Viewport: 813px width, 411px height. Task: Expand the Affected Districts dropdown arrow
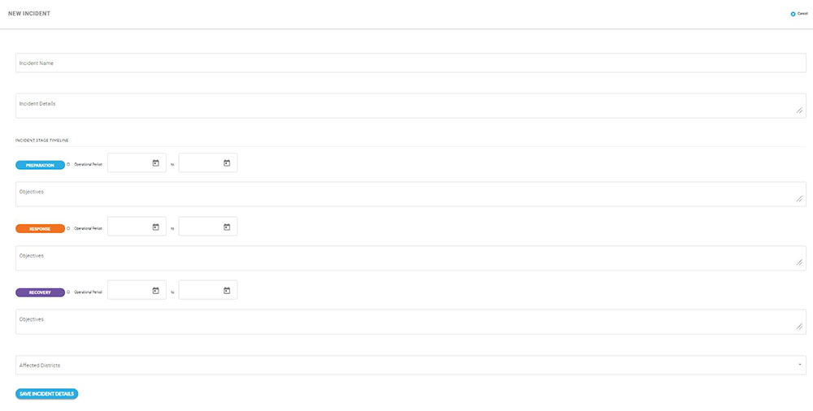(x=800, y=366)
